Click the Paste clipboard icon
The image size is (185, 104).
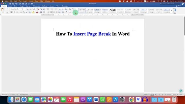[3, 10]
